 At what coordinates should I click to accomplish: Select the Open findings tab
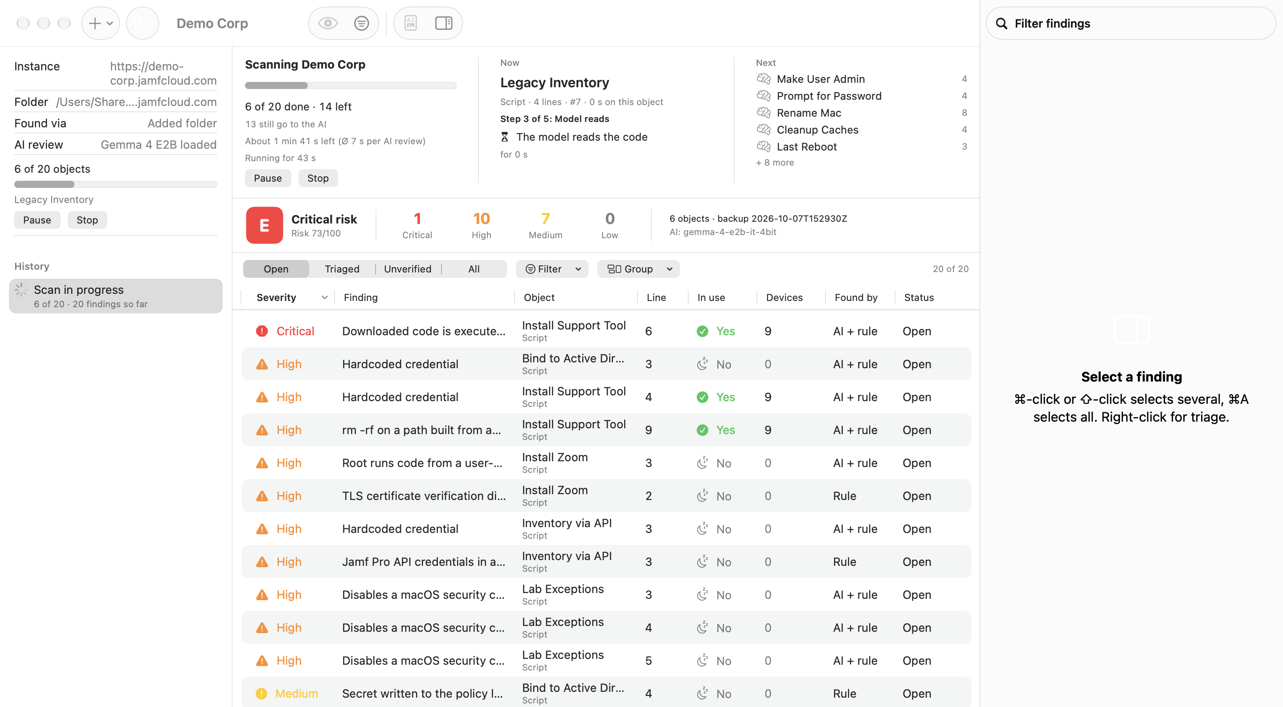[x=276, y=269]
